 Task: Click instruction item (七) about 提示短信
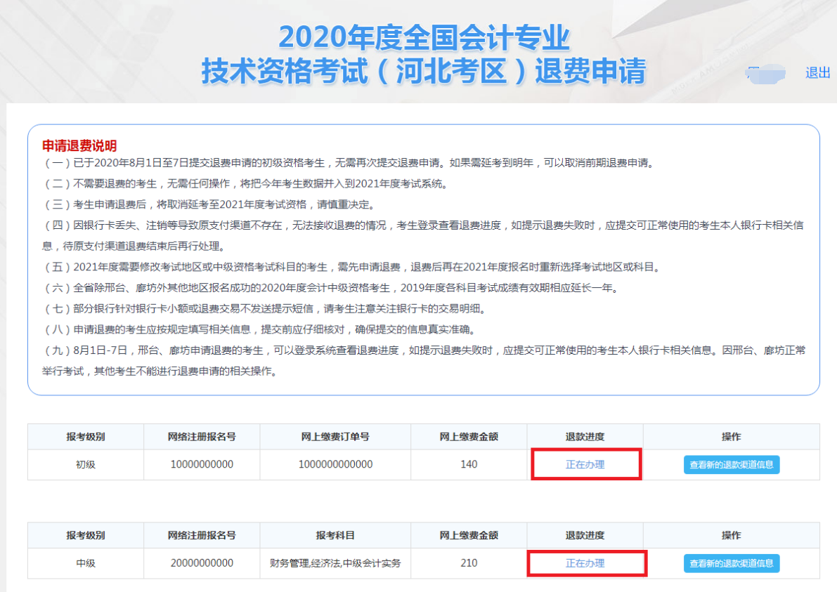pyautogui.click(x=265, y=309)
